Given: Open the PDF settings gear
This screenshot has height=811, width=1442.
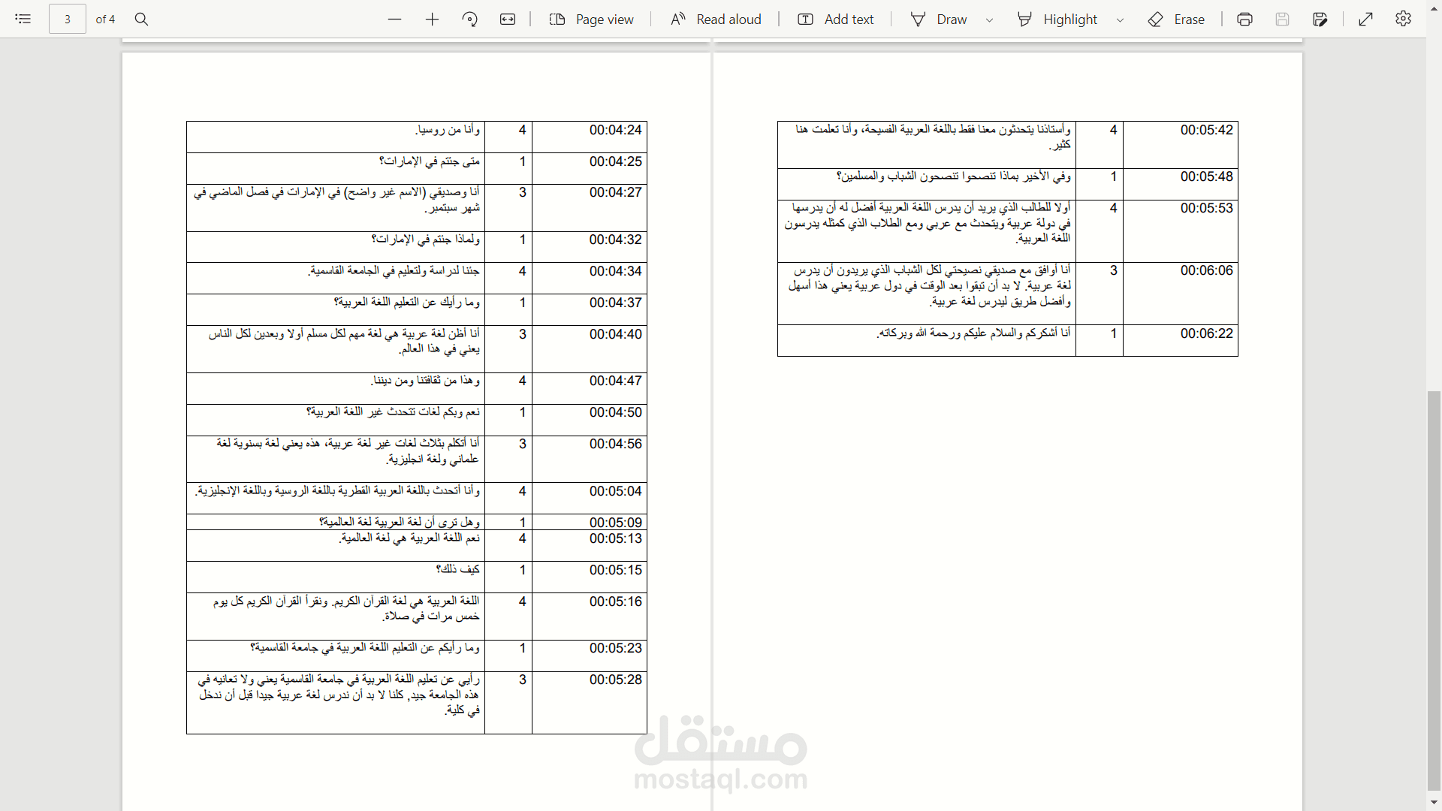Looking at the screenshot, I should [1403, 19].
